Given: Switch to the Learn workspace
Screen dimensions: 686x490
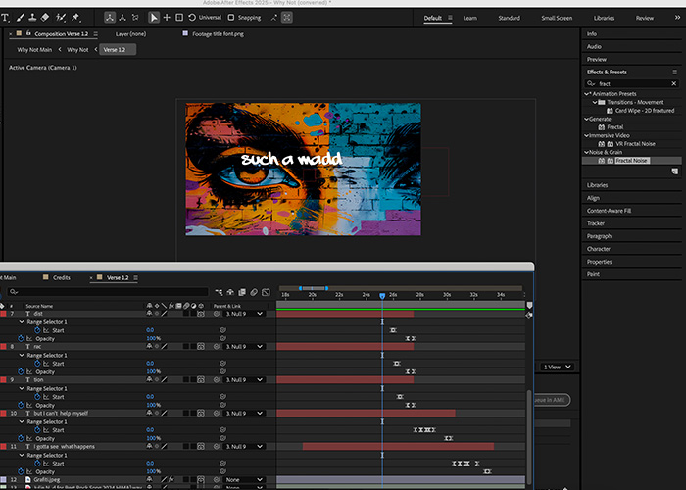Looking at the screenshot, I should (470, 18).
